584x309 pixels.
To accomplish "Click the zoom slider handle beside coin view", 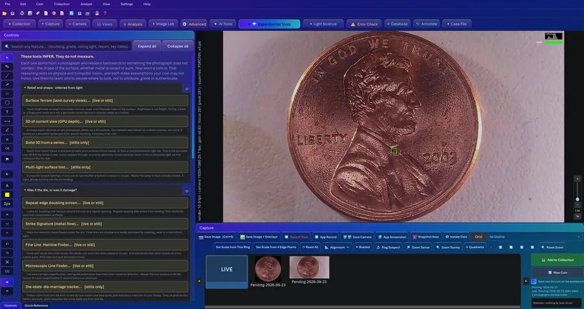I will click(578, 200).
